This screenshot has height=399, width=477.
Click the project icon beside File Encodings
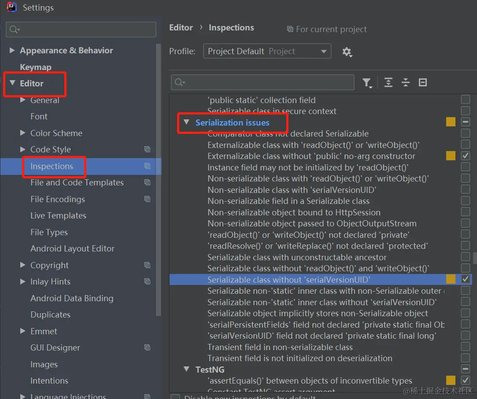point(148,199)
